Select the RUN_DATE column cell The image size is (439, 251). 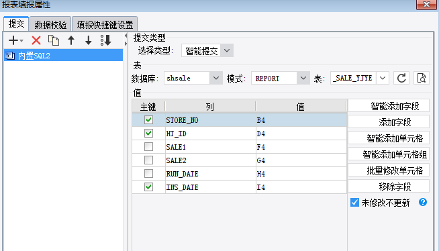coord(210,174)
